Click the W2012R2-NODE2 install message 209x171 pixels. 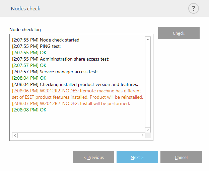[x=71, y=103]
